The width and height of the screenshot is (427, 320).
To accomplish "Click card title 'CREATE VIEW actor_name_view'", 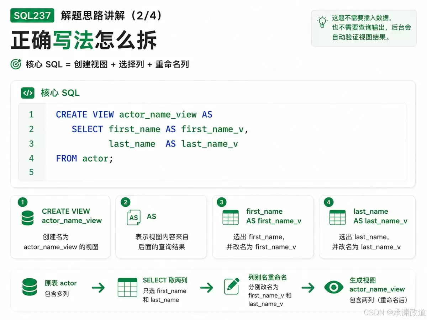I will [72, 216].
